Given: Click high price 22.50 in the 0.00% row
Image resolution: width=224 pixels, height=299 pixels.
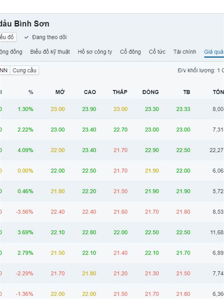Looking at the screenshot, I should [89, 171].
